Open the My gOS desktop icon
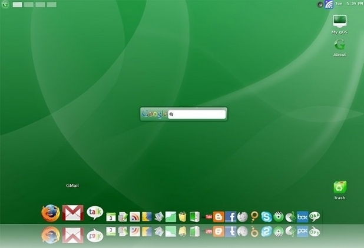Screen dimensions: 364x248 click(340, 25)
